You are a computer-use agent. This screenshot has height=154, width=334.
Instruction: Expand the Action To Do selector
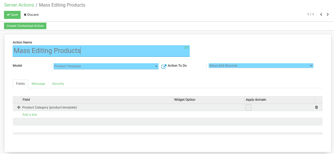click(x=261, y=66)
